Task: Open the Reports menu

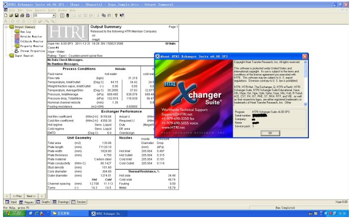Action: pos(40,10)
